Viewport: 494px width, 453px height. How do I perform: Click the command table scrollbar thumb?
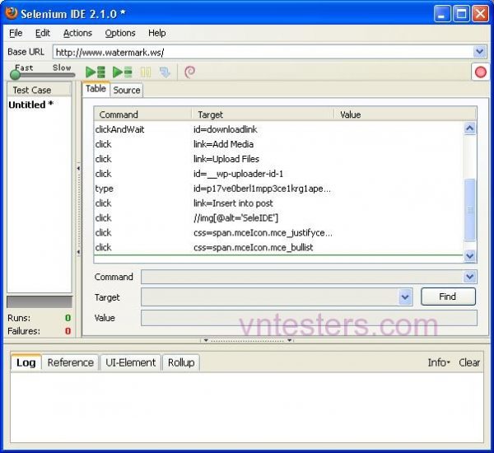pyautogui.click(x=470, y=210)
